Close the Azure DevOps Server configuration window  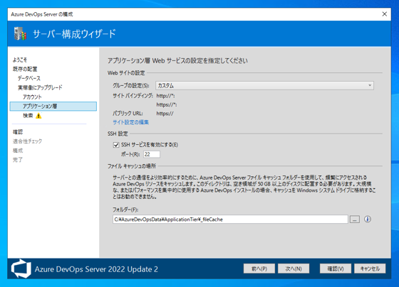385,14
